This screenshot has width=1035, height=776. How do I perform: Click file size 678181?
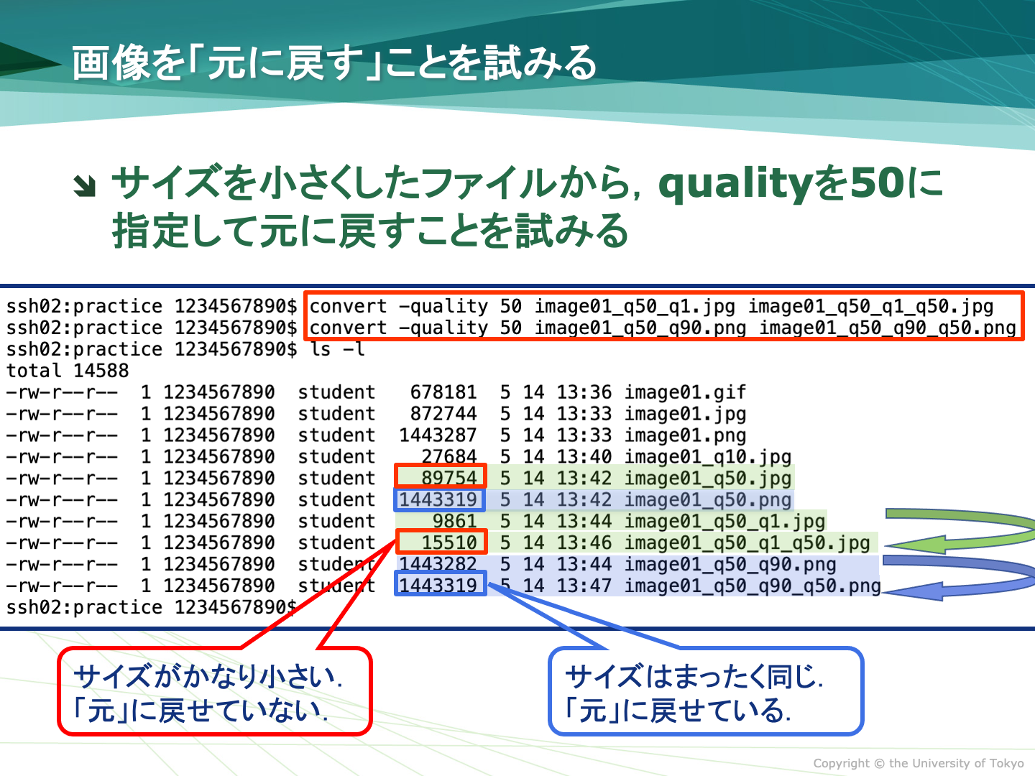pyautogui.click(x=443, y=392)
